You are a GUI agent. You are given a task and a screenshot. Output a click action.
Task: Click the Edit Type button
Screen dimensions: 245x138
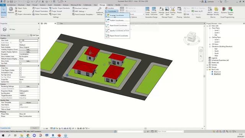coord(34,35)
